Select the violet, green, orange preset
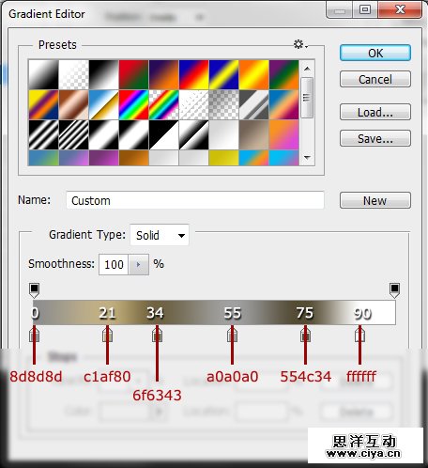This screenshot has width=428, height=468. coord(283,74)
